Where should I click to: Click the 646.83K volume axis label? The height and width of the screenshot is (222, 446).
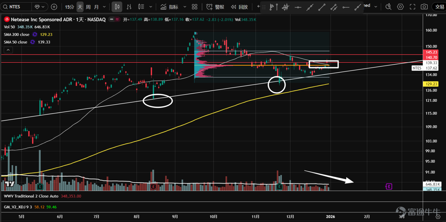click(x=433, y=184)
